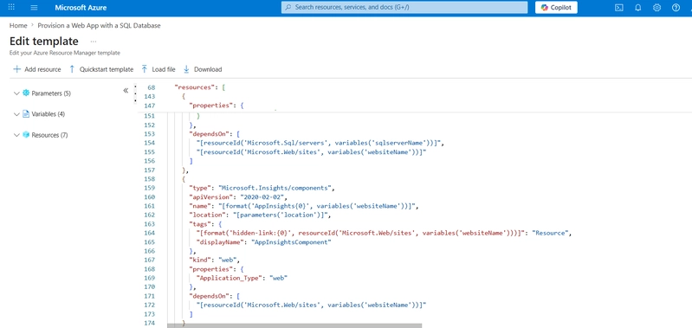Viewport: 692px width, 328px height.
Task: Click the Load file upload icon
Action: click(x=145, y=69)
